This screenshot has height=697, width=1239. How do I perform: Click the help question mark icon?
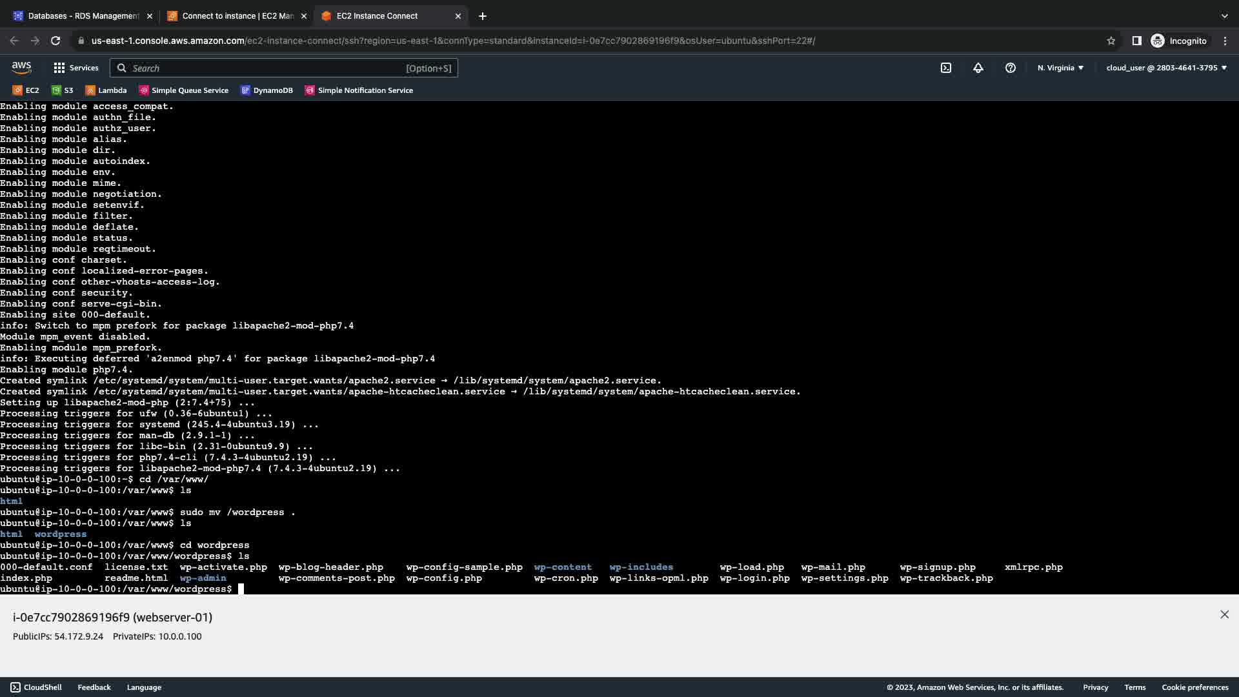pos(1010,68)
